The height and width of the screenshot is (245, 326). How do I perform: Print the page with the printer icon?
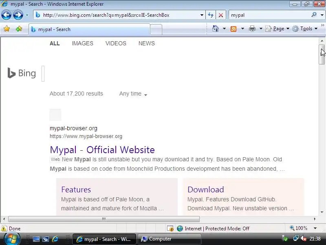252,29
